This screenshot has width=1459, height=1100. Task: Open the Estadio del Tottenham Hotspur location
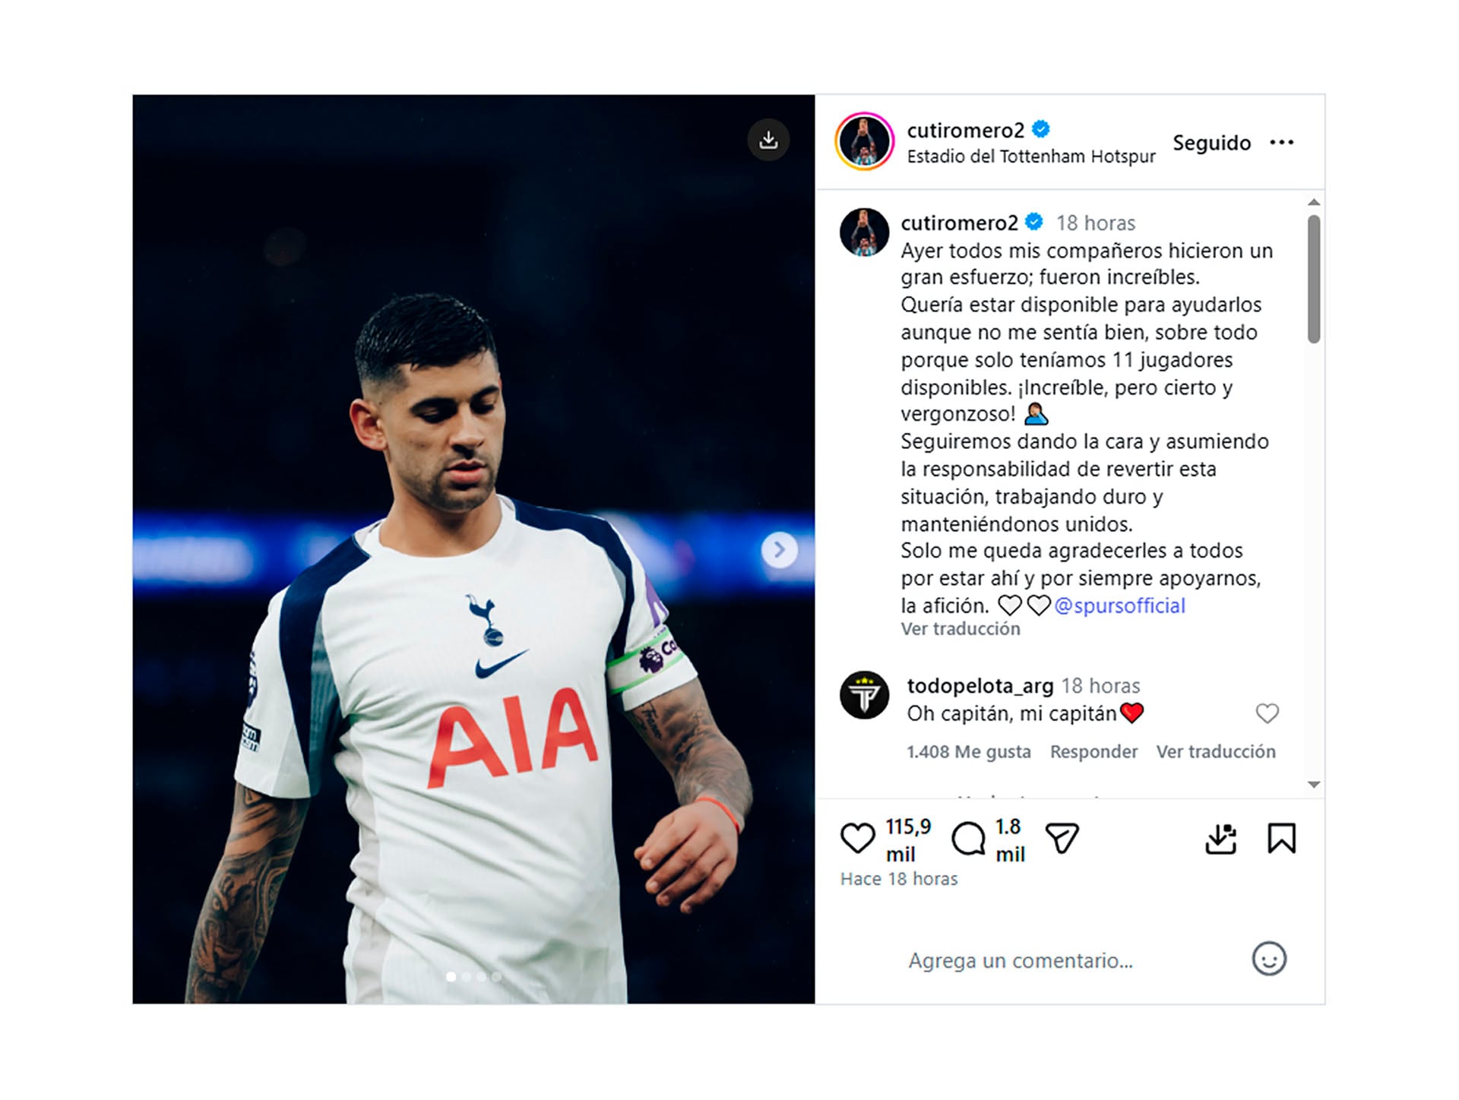1031,156
